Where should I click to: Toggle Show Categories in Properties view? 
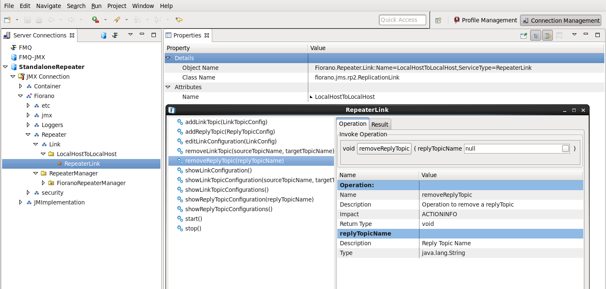536,36
